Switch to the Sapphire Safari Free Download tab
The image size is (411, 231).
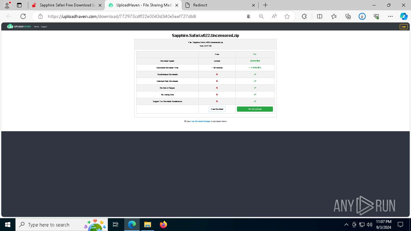pyautogui.click(x=67, y=5)
